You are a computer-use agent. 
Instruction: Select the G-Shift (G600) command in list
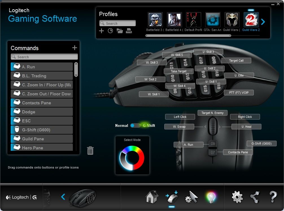(42, 130)
